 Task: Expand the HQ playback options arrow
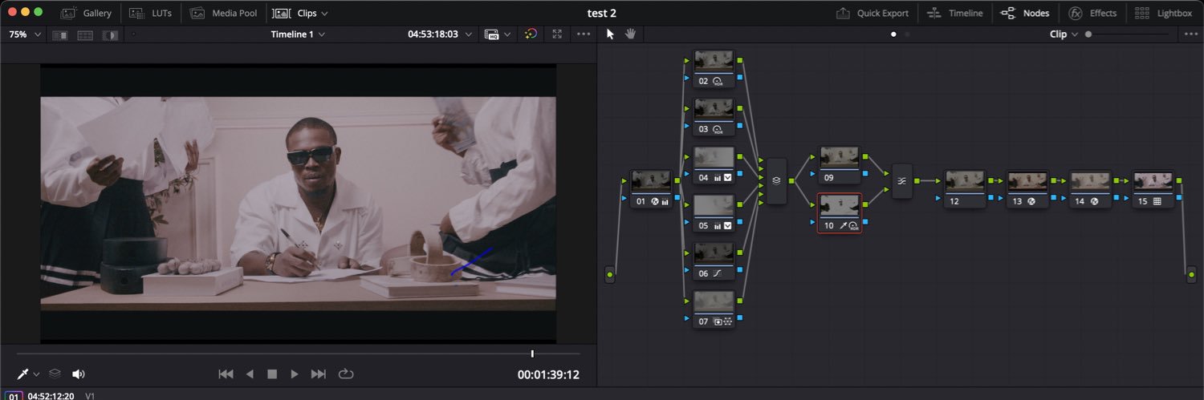click(x=507, y=34)
